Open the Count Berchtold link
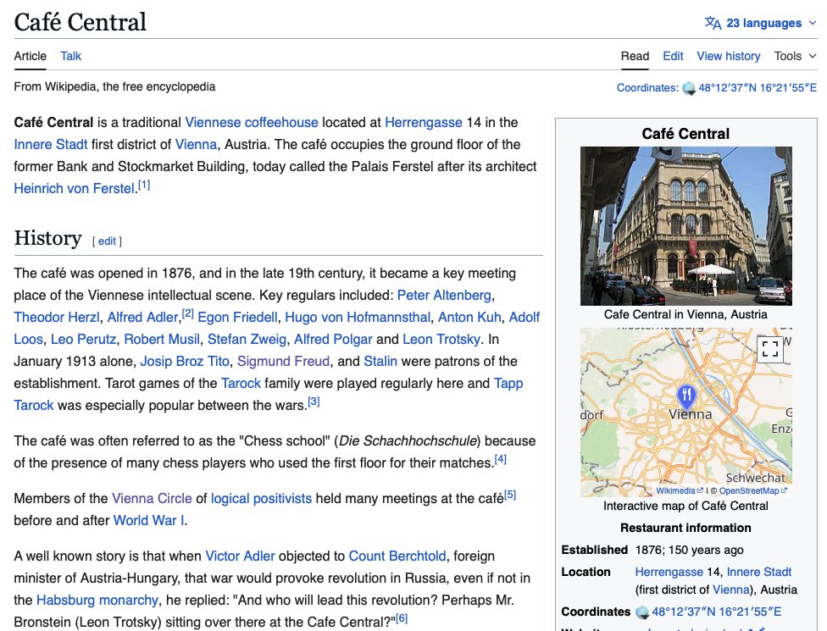 point(397,556)
